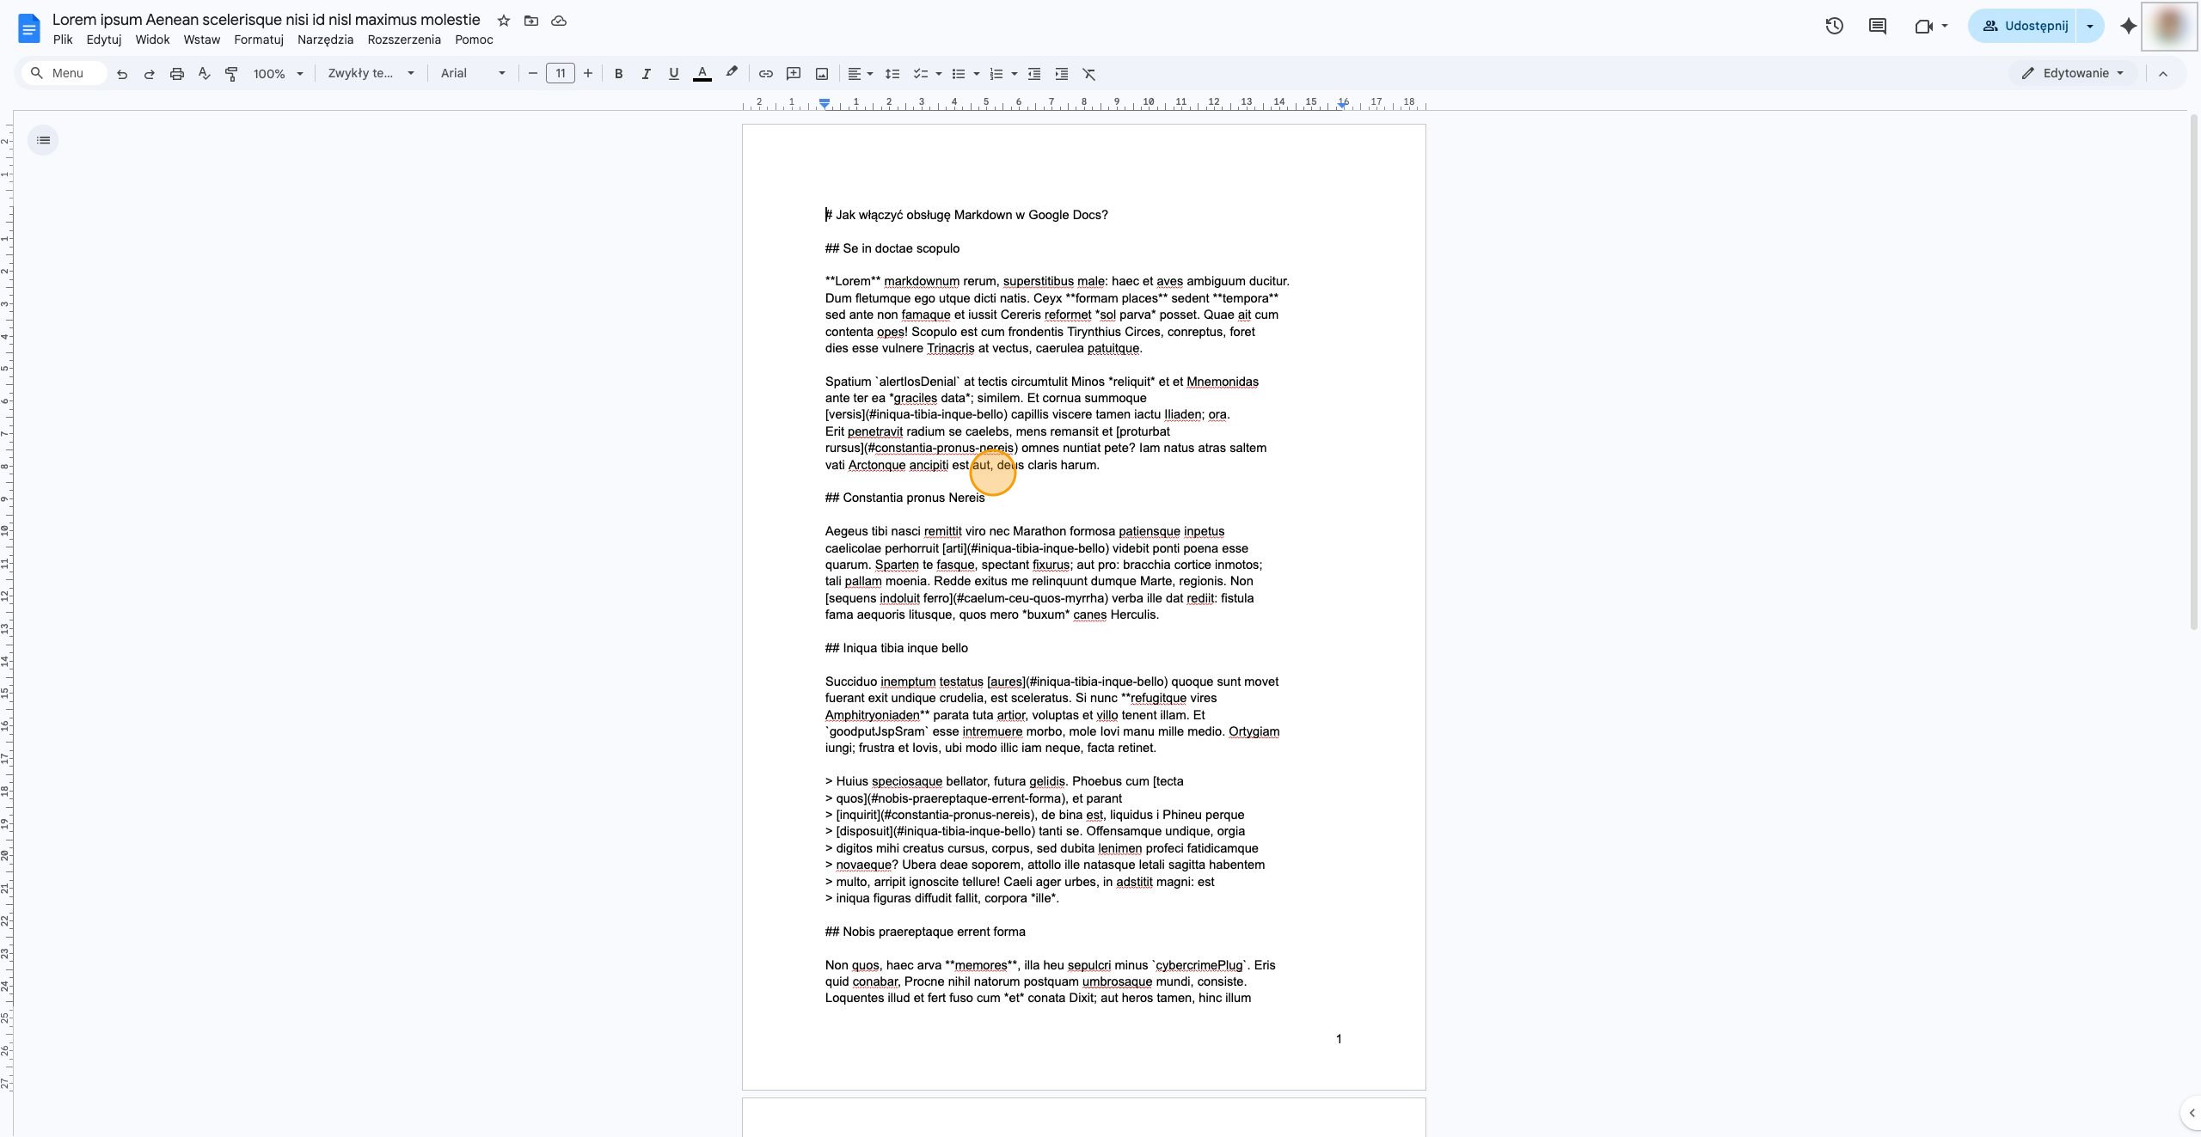The width and height of the screenshot is (2201, 1137).
Task: Run spelling and grammar check icon
Action: point(205,74)
